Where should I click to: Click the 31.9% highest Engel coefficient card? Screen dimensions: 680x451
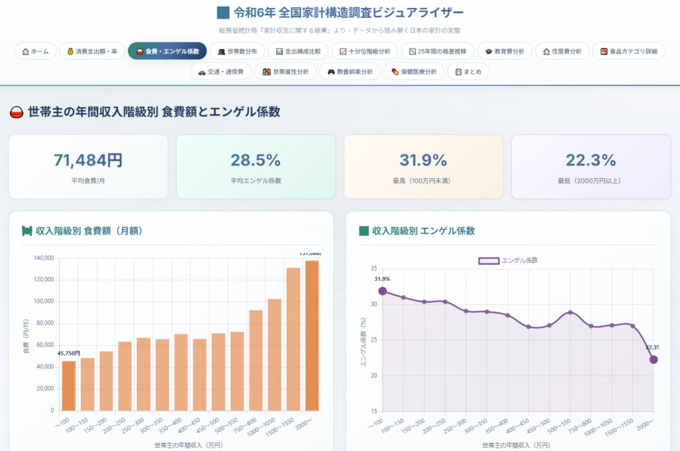423,166
